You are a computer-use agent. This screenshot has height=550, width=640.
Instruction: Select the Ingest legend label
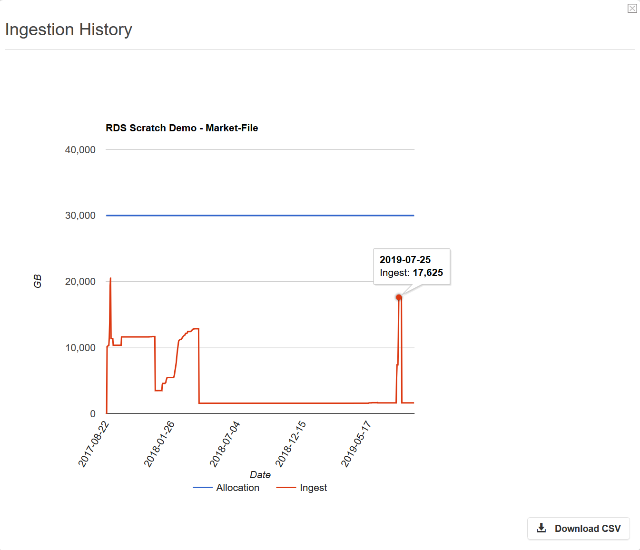[x=313, y=488]
